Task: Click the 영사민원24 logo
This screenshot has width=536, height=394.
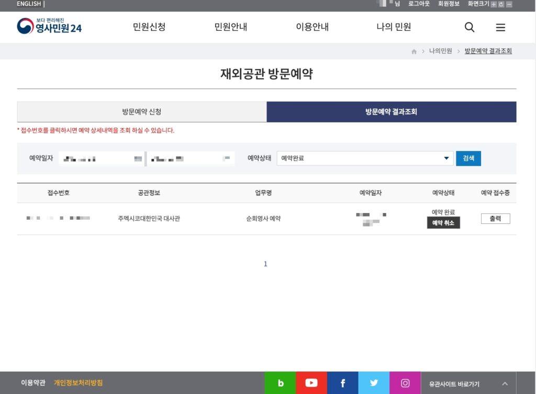Action: 49,26
